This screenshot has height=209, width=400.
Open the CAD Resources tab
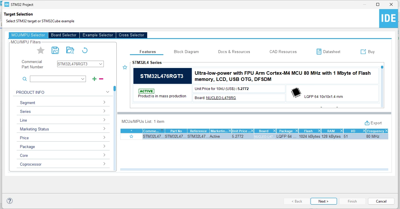pyautogui.click(x=283, y=52)
